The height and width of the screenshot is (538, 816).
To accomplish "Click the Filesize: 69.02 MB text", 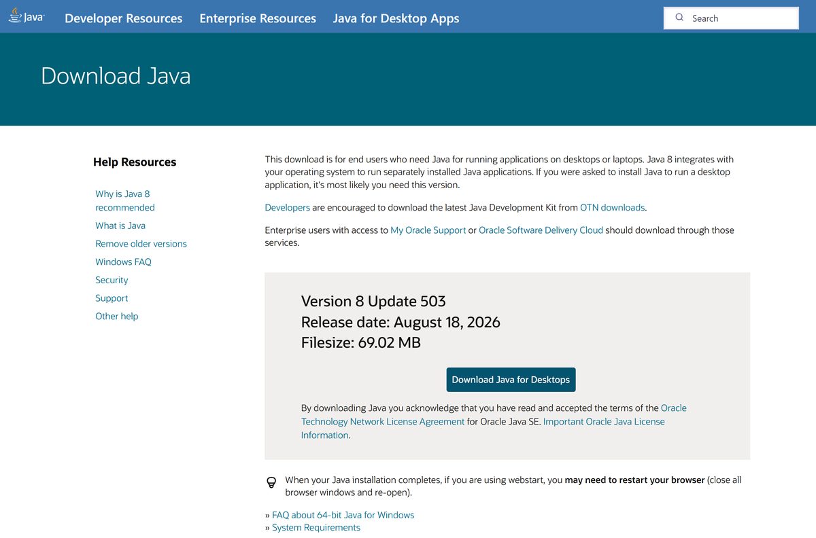I will pos(361,342).
